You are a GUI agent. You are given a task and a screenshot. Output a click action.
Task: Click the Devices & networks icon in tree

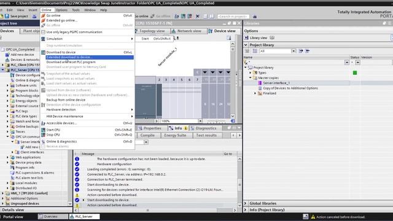[7, 60]
